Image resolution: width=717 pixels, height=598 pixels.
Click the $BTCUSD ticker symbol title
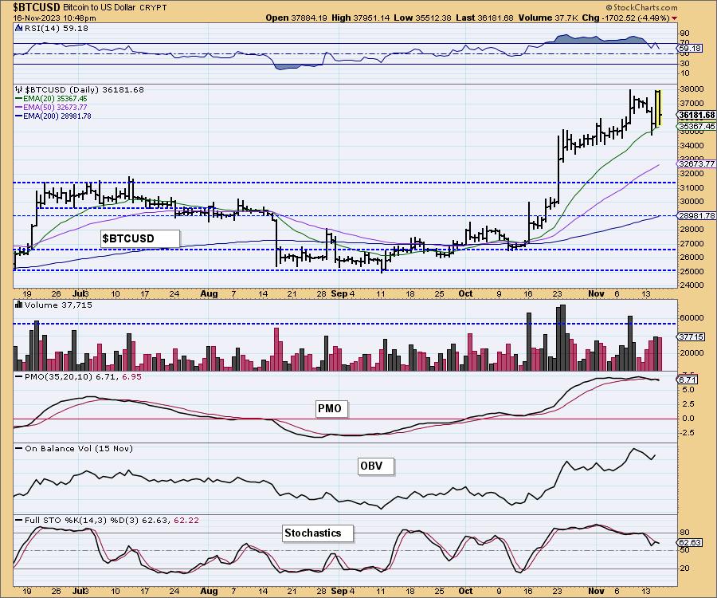pos(36,7)
